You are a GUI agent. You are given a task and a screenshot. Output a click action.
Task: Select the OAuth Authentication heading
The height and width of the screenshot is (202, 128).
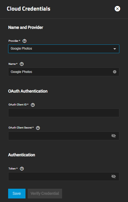point(28,91)
